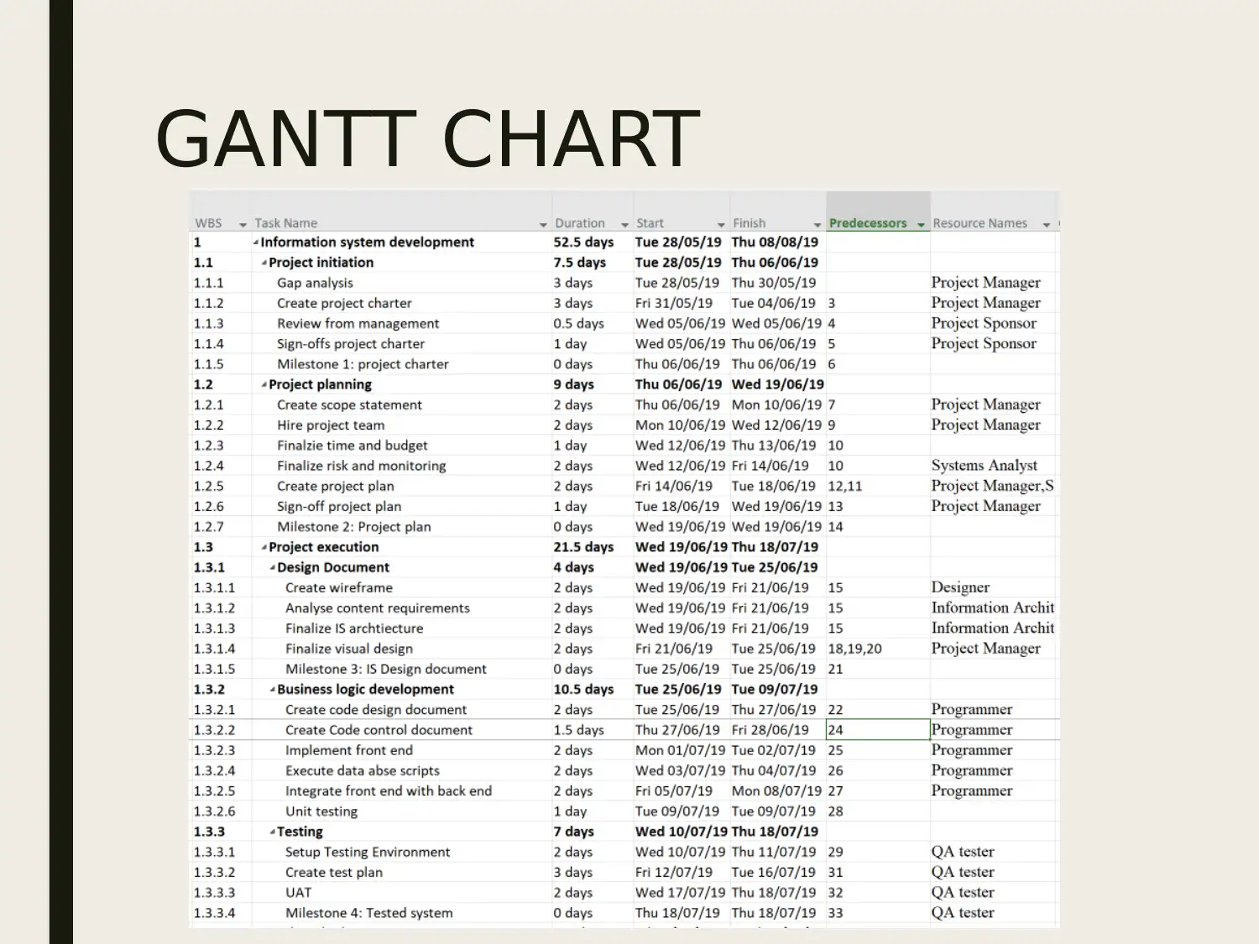Viewport: 1259px width, 944px height.
Task: Select the Create Code control document task
Action: [379, 730]
